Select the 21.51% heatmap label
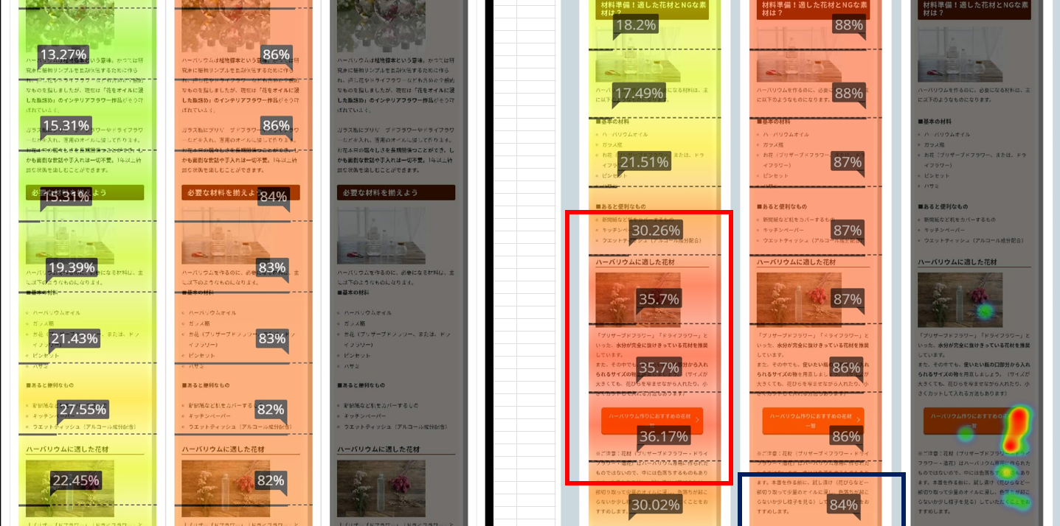This screenshot has height=526, width=1060. pos(645,162)
